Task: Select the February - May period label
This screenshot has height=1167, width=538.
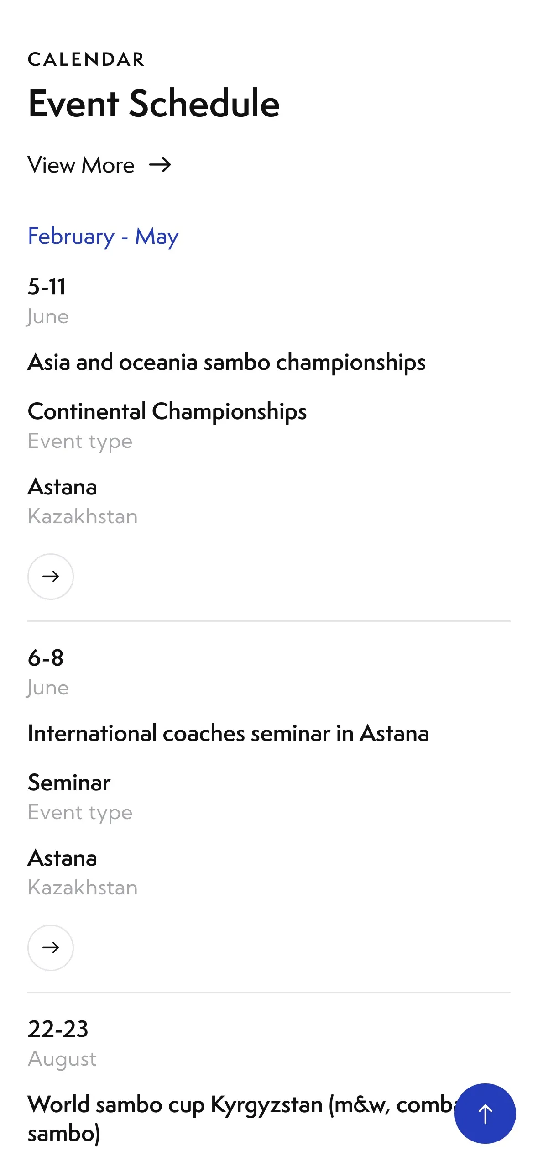Action: pos(103,237)
